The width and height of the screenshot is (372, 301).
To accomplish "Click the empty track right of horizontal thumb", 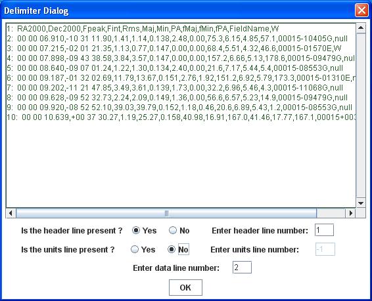I will pyautogui.click(x=331, y=213).
